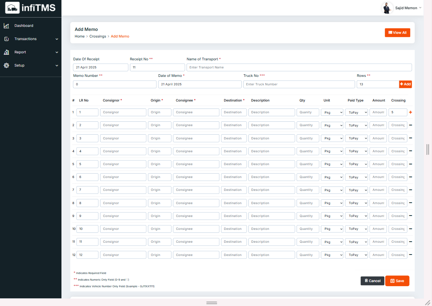The height and width of the screenshot is (306, 432).
Task: Open the Unit dropdown in row 1
Action: (332, 113)
